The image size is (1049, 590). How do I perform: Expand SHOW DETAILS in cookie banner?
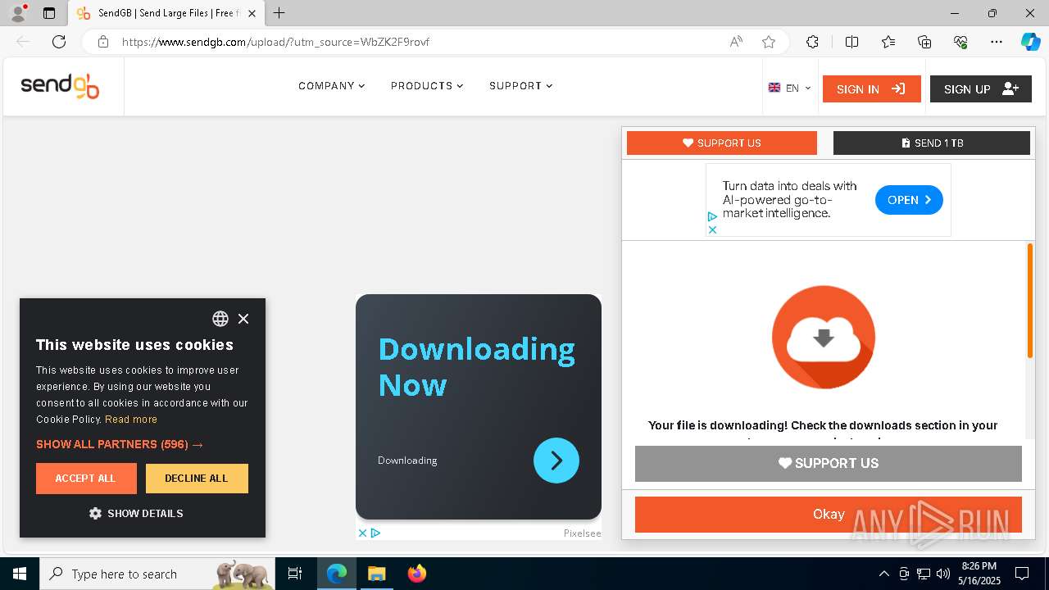click(136, 513)
